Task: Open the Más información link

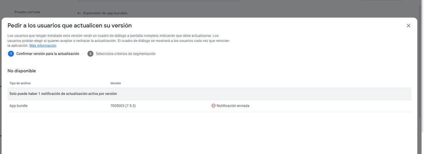Action: 43,46
